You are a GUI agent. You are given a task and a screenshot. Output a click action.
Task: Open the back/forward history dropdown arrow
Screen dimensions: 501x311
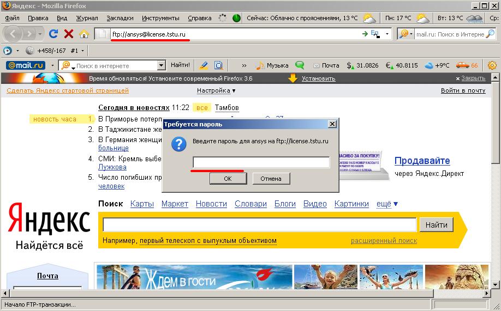pos(40,34)
